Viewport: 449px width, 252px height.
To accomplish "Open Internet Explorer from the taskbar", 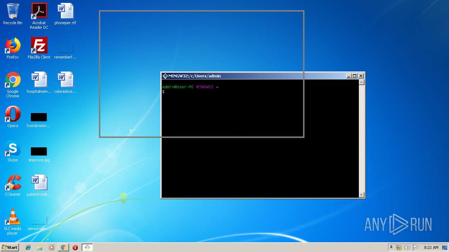I will point(28,247).
